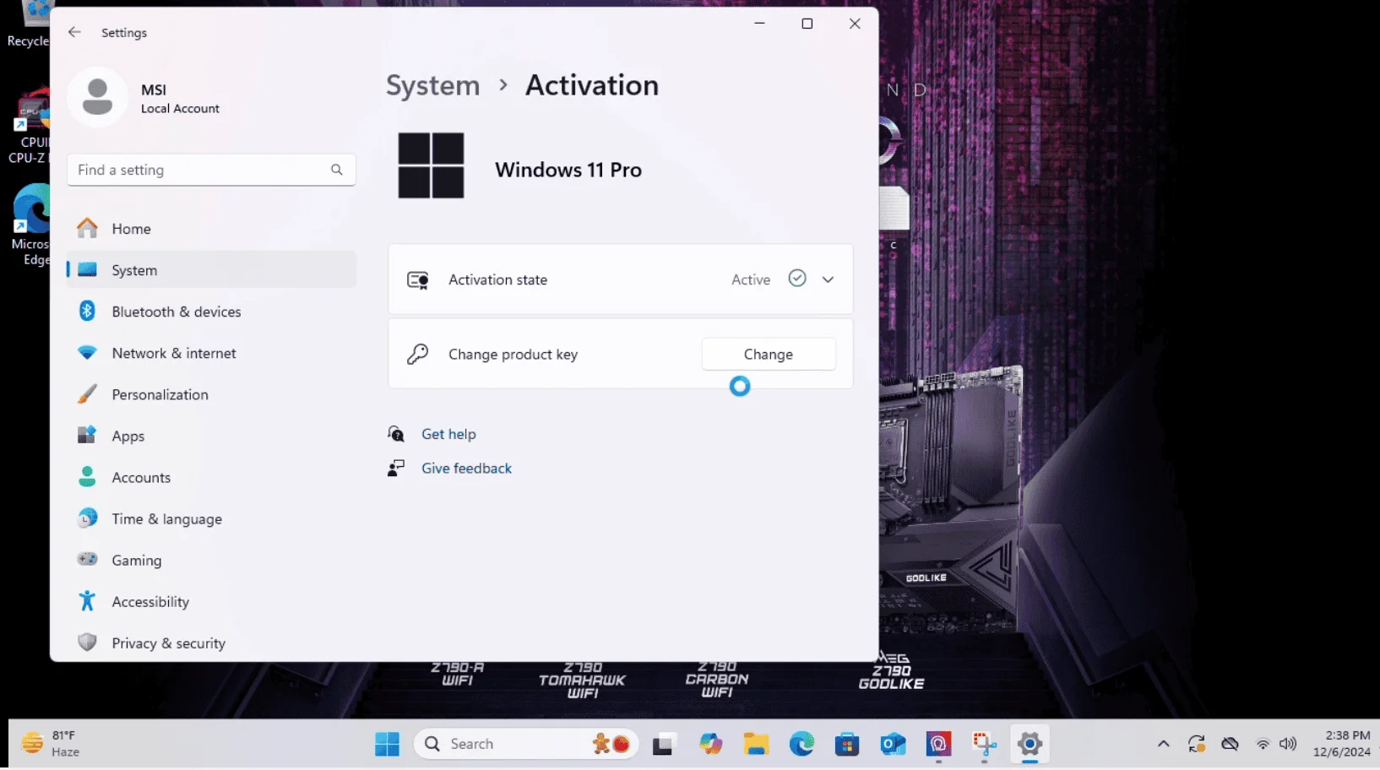Open the purple app next to Outlook on taskbar
The width and height of the screenshot is (1380, 770).
tap(938, 744)
